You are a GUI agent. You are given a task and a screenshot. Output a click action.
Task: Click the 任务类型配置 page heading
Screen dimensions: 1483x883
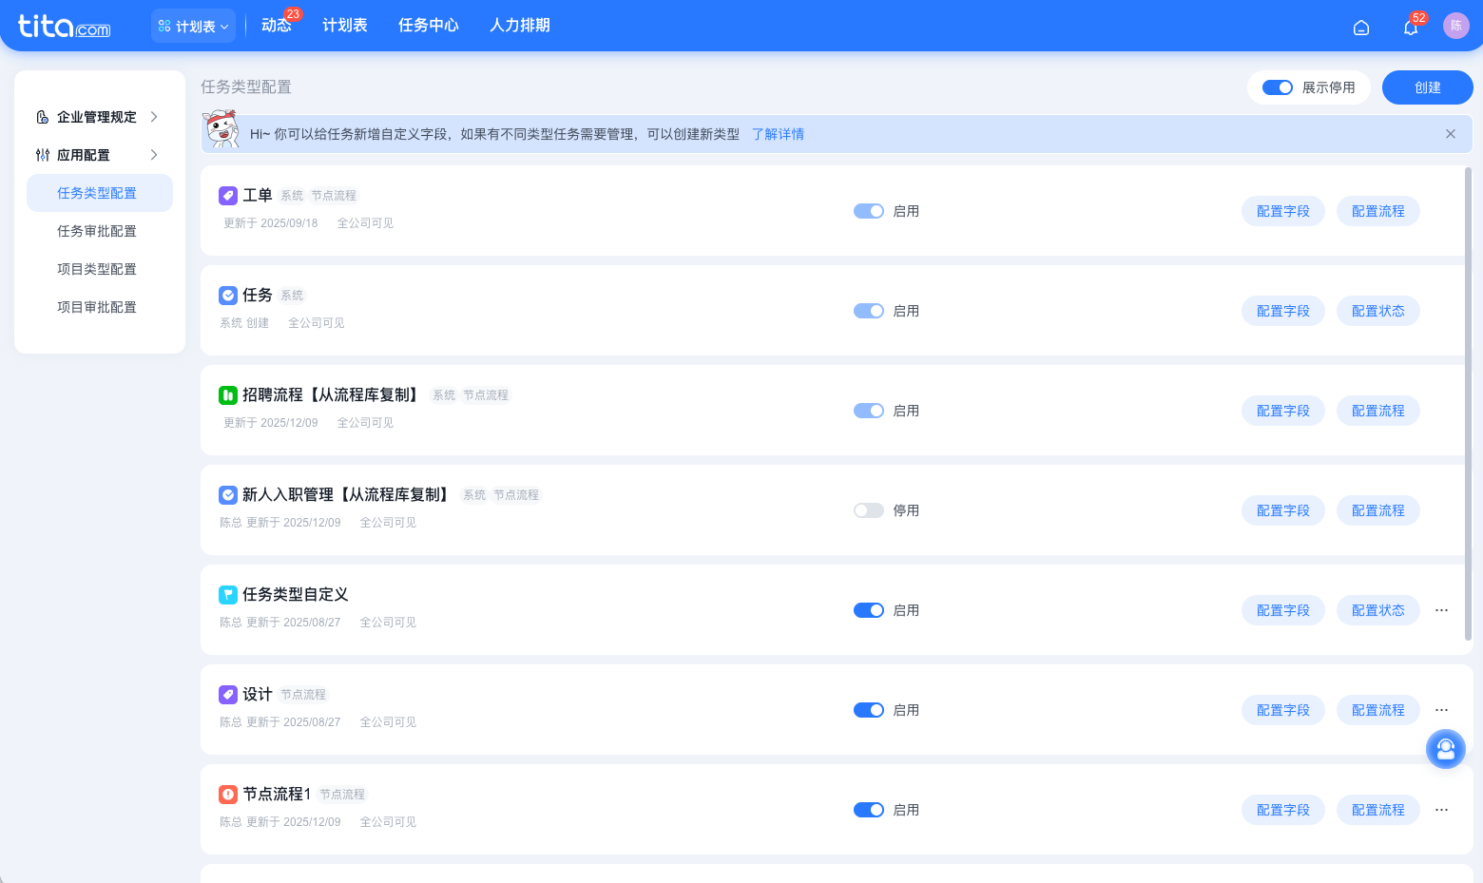[x=246, y=86]
